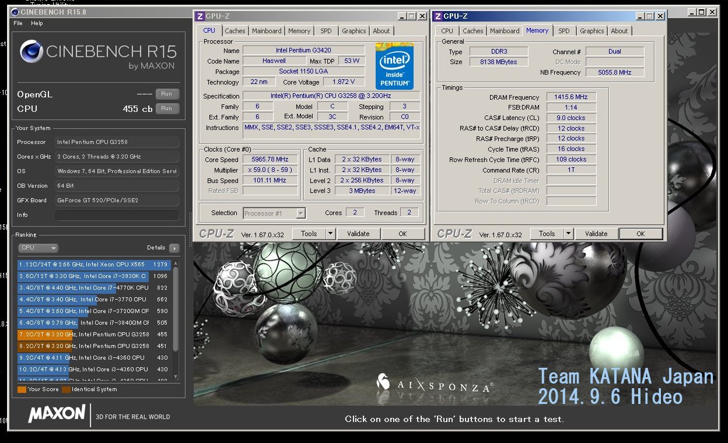Select ranking row Xeon CPU X565 1279
Image resolution: width=728 pixels, height=443 pixels.
pos(94,265)
